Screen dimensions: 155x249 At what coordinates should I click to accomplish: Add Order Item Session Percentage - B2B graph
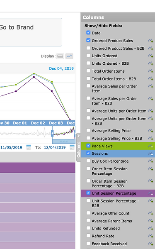coord(150,181)
